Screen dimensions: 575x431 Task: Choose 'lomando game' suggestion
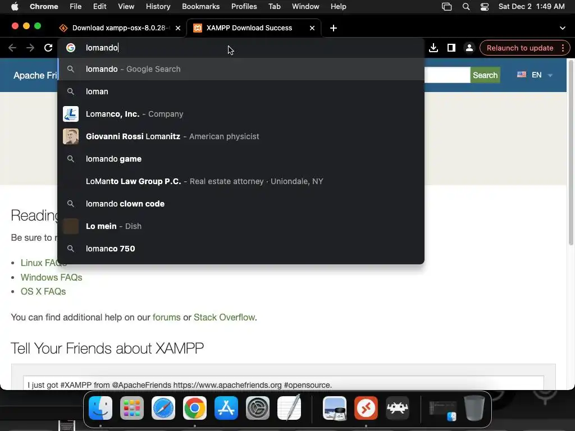tap(241, 159)
